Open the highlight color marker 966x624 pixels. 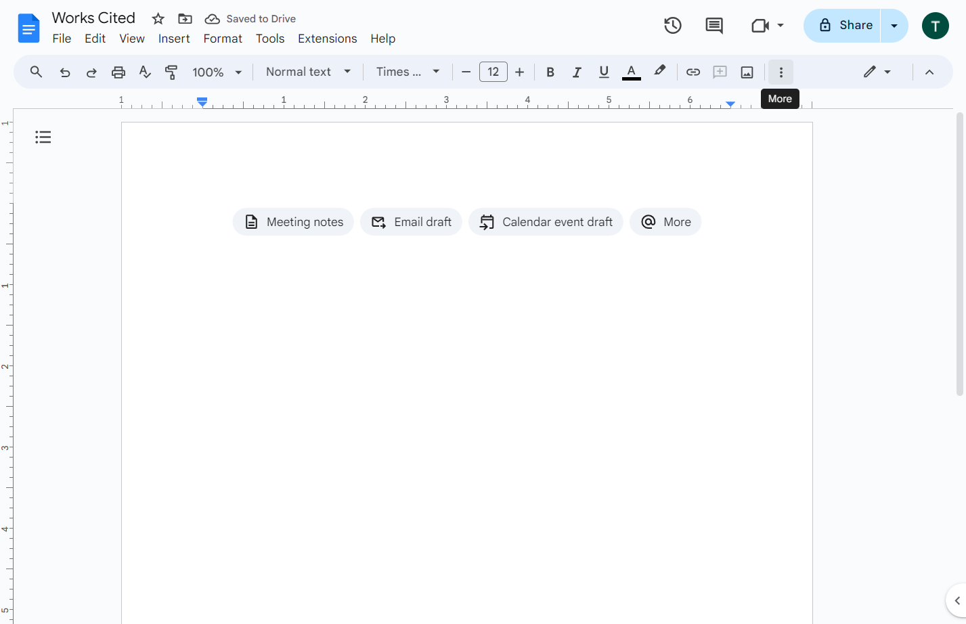659,71
